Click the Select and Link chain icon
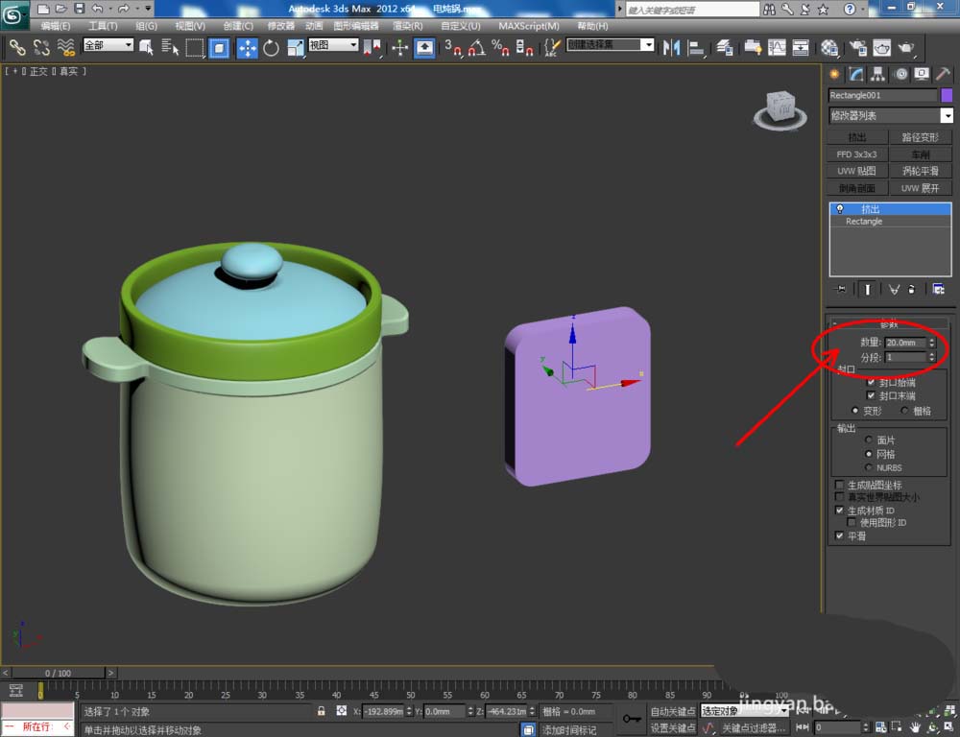 [16, 47]
